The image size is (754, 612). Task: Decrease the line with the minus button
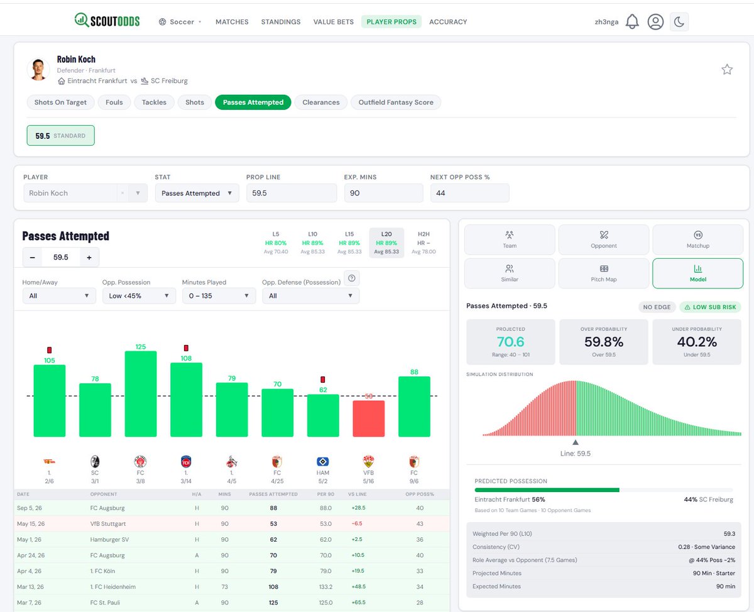pos(32,258)
